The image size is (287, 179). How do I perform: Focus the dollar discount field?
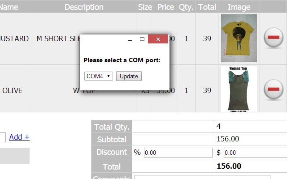coord(255,153)
